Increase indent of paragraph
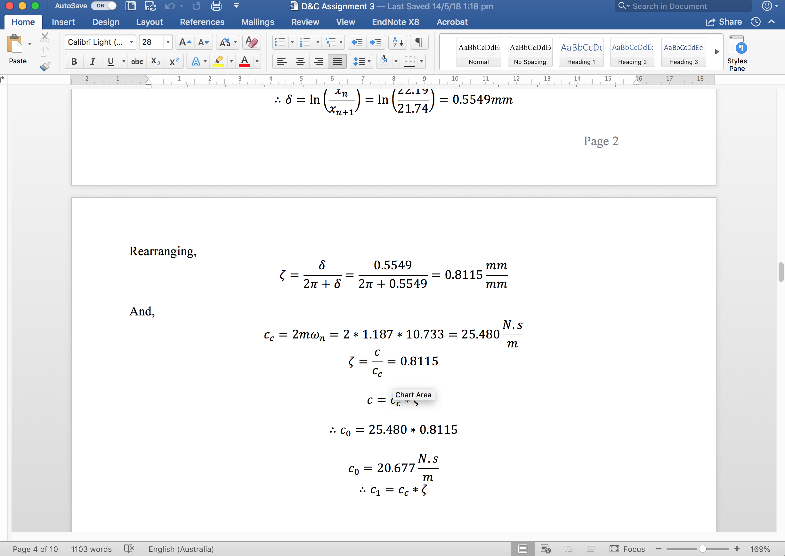Screen dimensions: 785x556 tap(376, 42)
